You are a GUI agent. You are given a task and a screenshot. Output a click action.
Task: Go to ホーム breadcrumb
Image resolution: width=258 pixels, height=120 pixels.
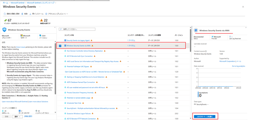[x=6, y=3]
